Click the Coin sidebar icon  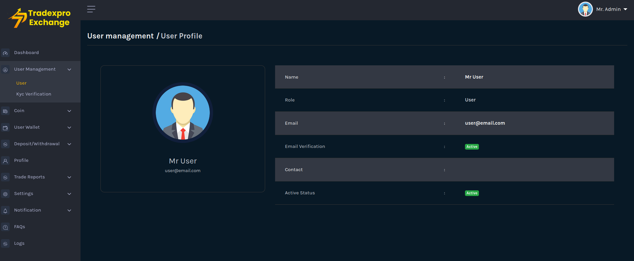(x=5, y=111)
